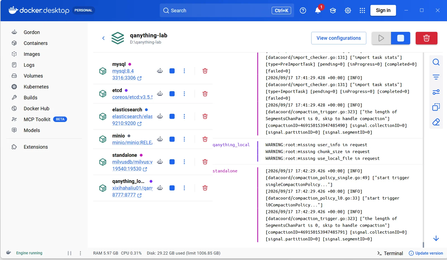This screenshot has width=447, height=260.
Task: Delete the qanything_local container
Action: pyautogui.click(x=205, y=188)
